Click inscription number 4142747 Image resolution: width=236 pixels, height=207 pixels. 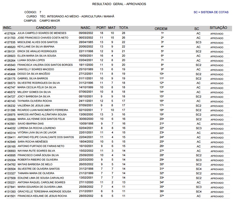(10, 87)
